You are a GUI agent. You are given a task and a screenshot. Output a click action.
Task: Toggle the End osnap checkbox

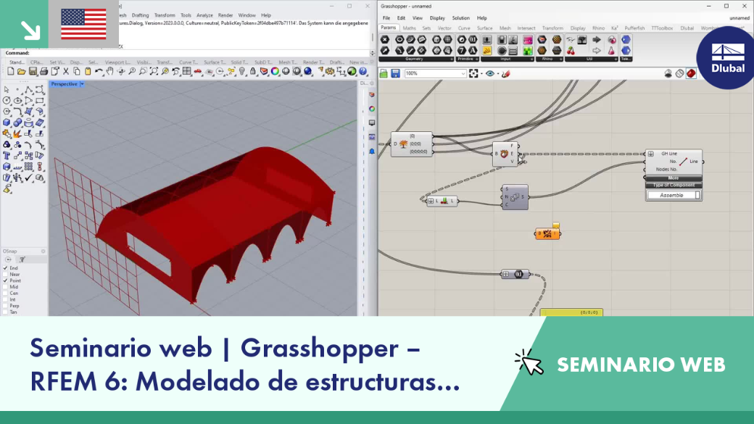click(x=6, y=268)
